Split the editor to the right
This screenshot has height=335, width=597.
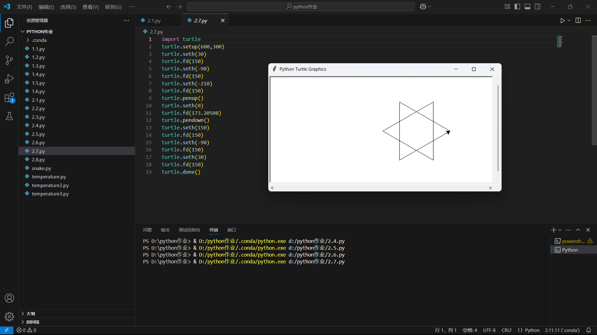point(578,20)
